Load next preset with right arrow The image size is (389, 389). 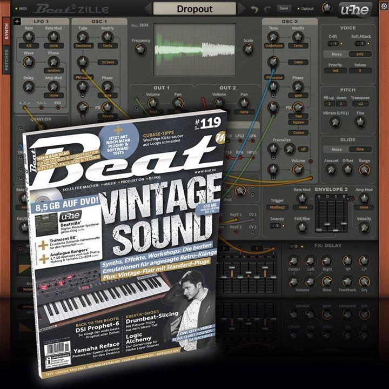(x=242, y=9)
